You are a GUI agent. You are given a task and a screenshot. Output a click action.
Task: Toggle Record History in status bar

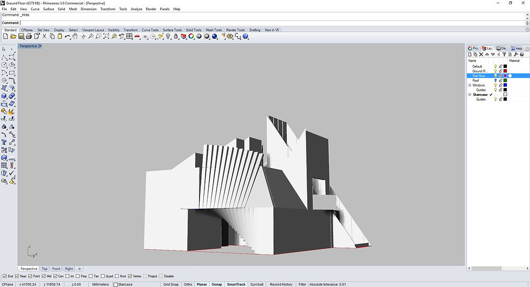coord(281,284)
